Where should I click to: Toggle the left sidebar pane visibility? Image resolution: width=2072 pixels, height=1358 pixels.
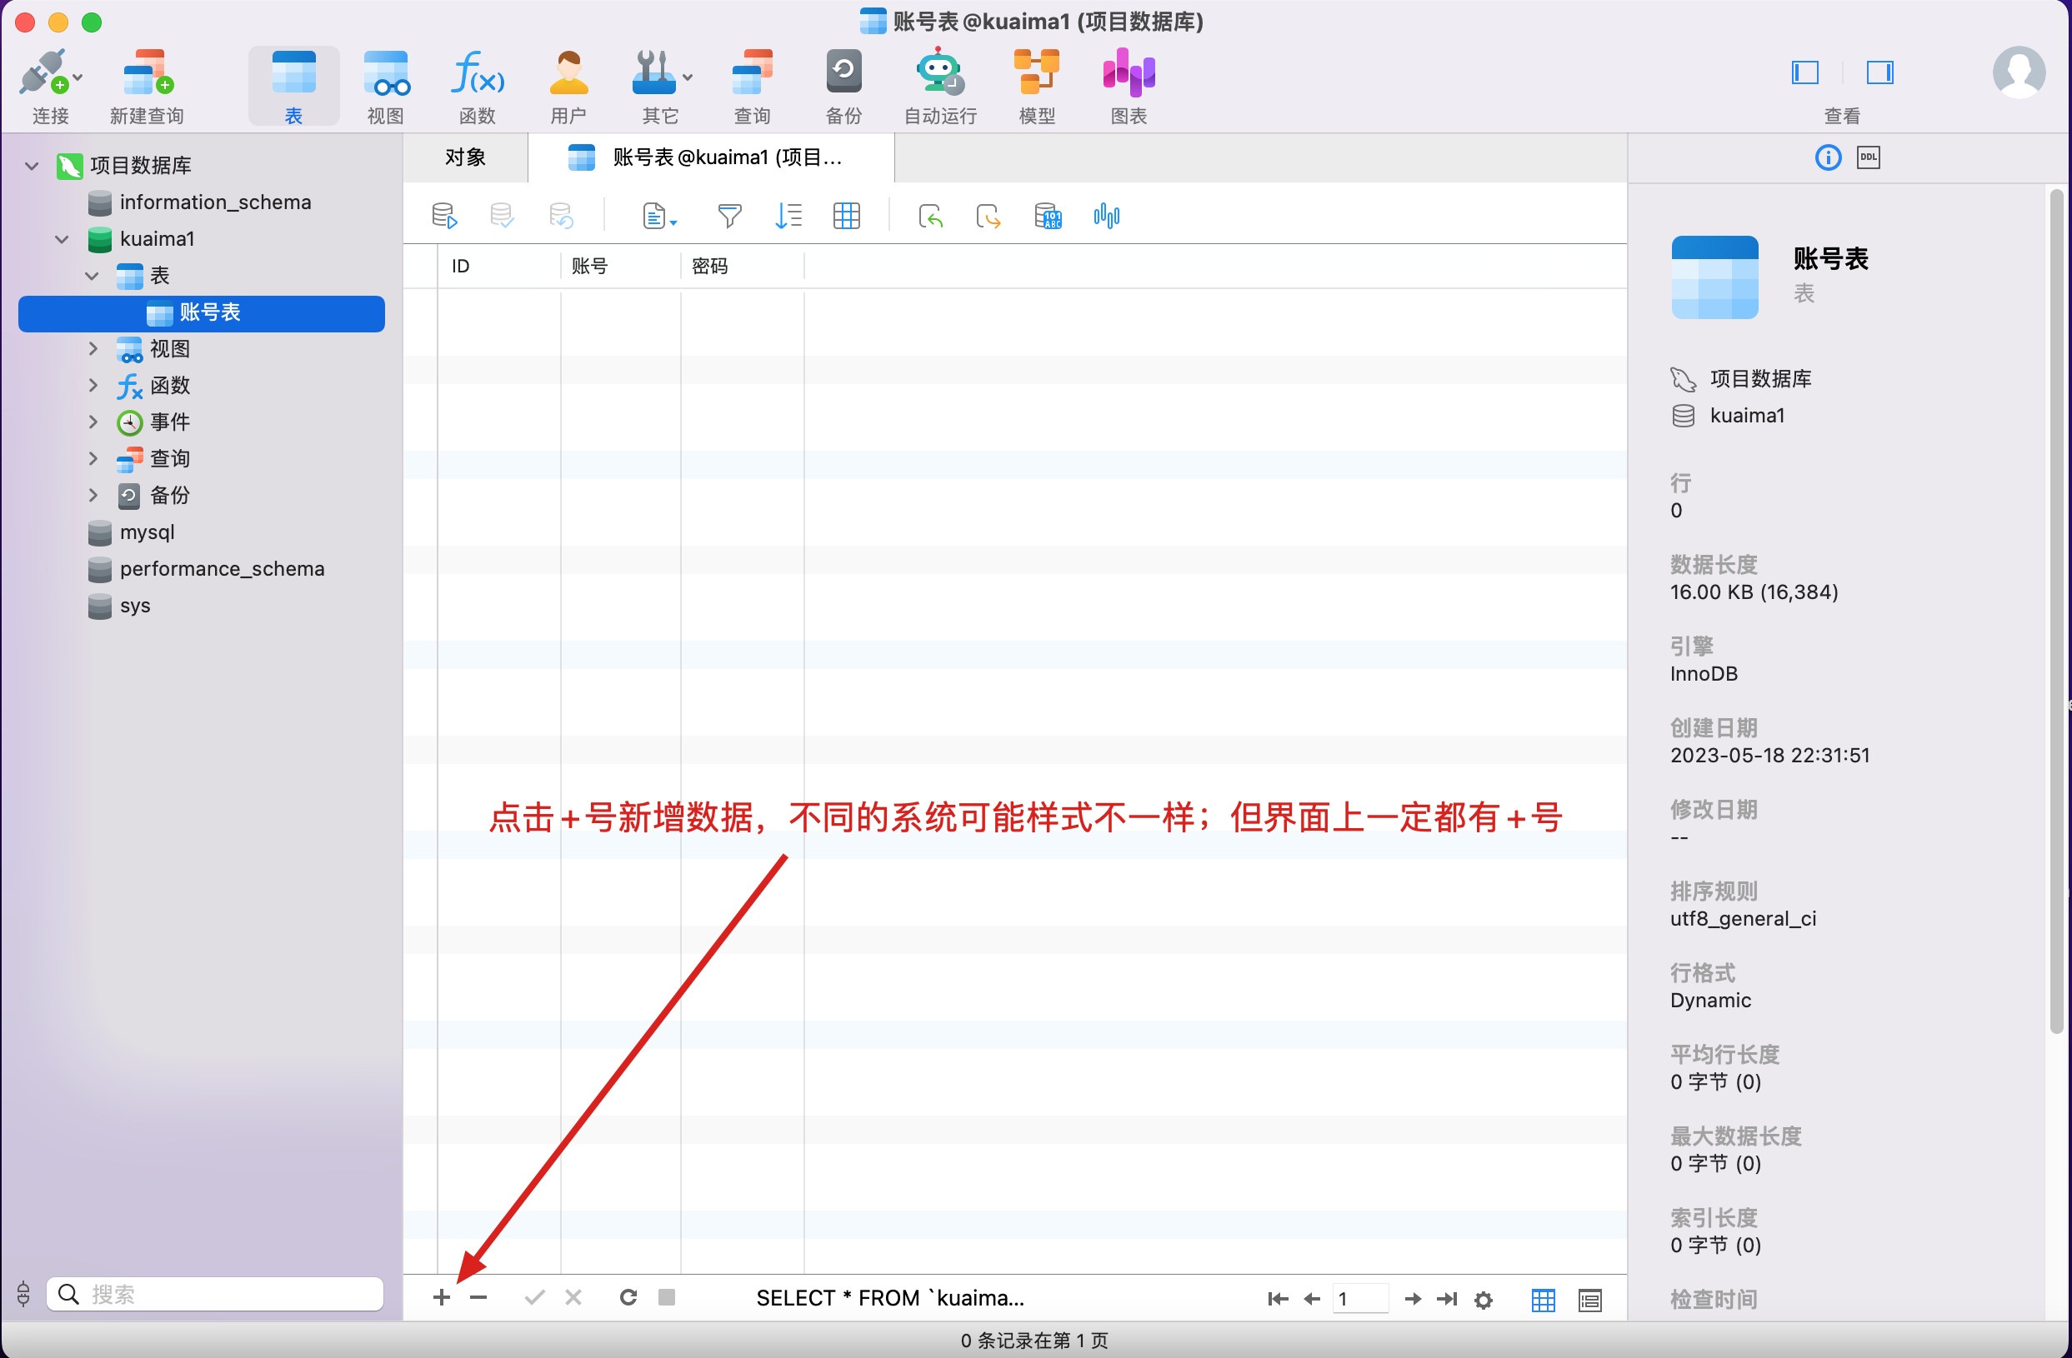[1804, 72]
